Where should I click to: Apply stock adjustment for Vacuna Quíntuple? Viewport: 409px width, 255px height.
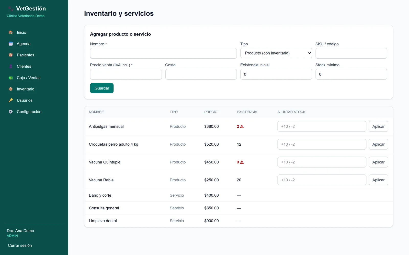tap(378, 162)
